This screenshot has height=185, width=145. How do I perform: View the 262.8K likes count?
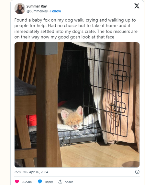pos(27,182)
